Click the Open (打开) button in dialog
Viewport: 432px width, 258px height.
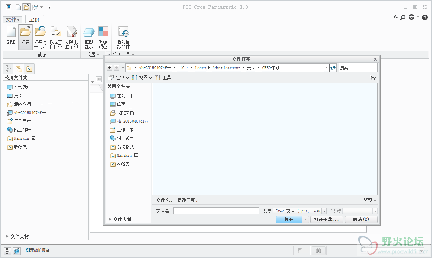289,219
